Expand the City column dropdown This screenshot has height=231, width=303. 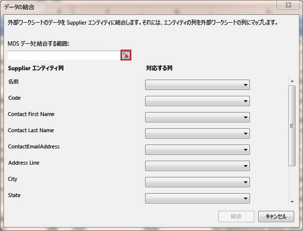tap(197, 182)
